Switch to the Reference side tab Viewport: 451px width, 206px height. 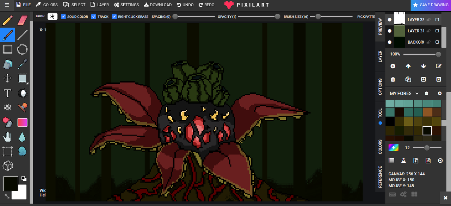coord(380,177)
